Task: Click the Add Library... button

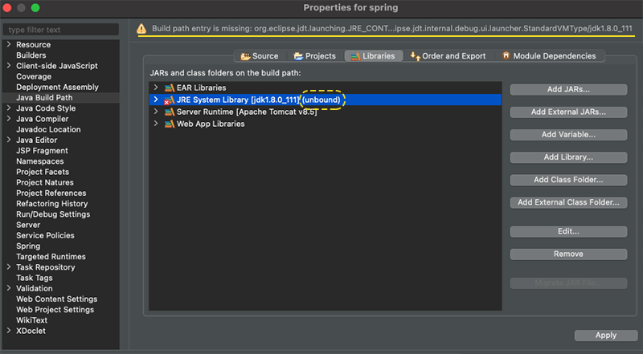Action: coord(568,157)
